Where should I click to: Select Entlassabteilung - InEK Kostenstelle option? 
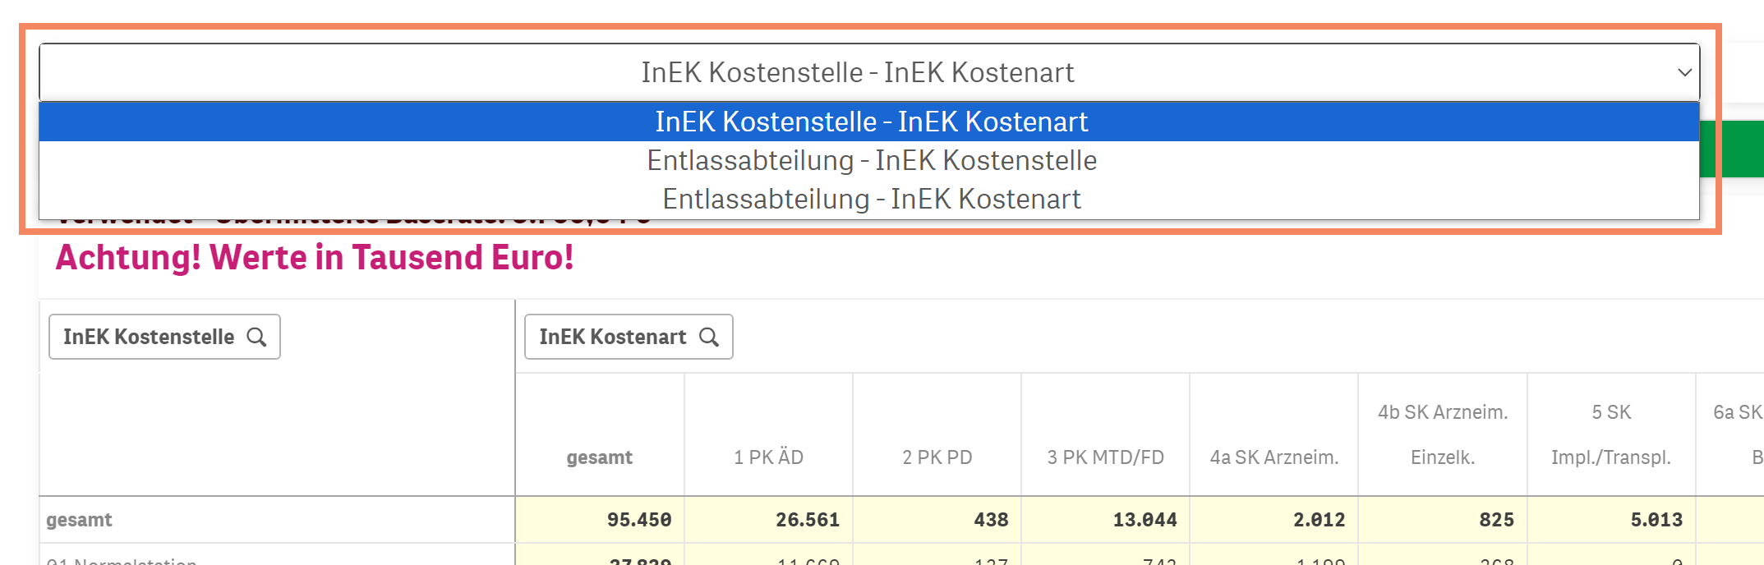coord(870,160)
